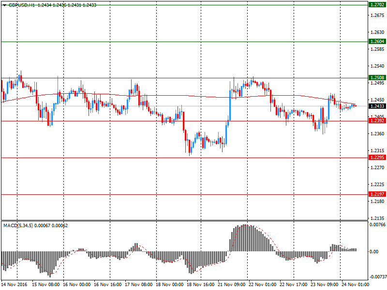
Task: Click the 21 Nov 09:00 time label
Action: 232,284
